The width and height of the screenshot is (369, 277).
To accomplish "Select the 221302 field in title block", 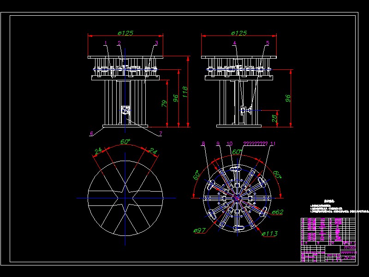I will (349, 247).
